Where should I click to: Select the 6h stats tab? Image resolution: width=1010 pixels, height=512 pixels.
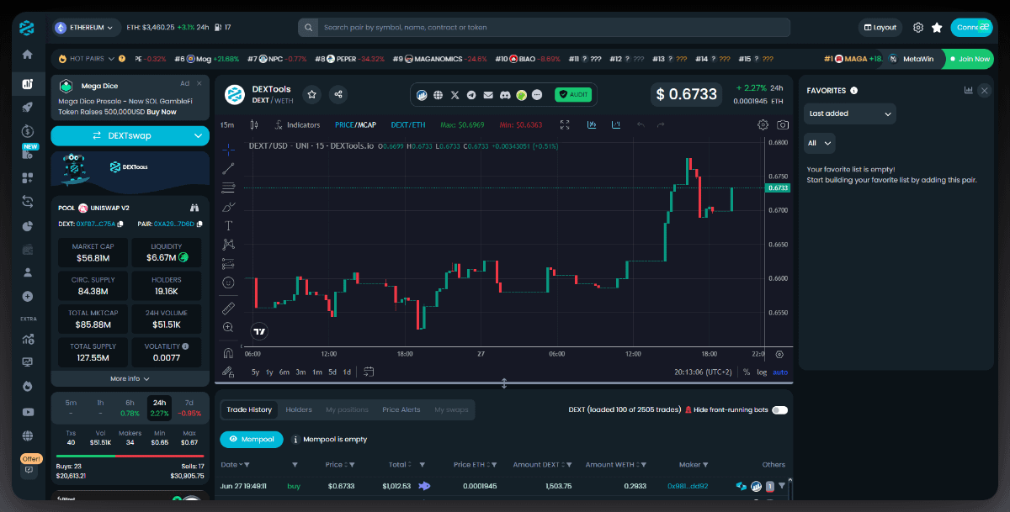point(130,407)
